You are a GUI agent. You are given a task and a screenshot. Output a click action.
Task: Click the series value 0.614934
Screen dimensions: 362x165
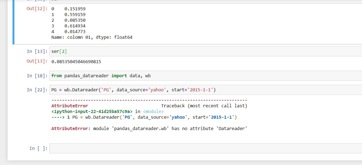tap(75, 26)
